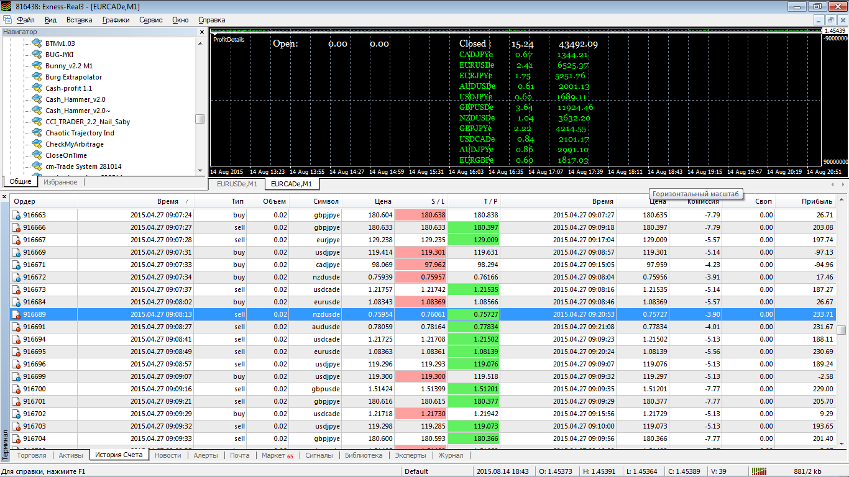The height and width of the screenshot is (477, 849).
Task: Click order 916671 row icon
Action: [16, 265]
